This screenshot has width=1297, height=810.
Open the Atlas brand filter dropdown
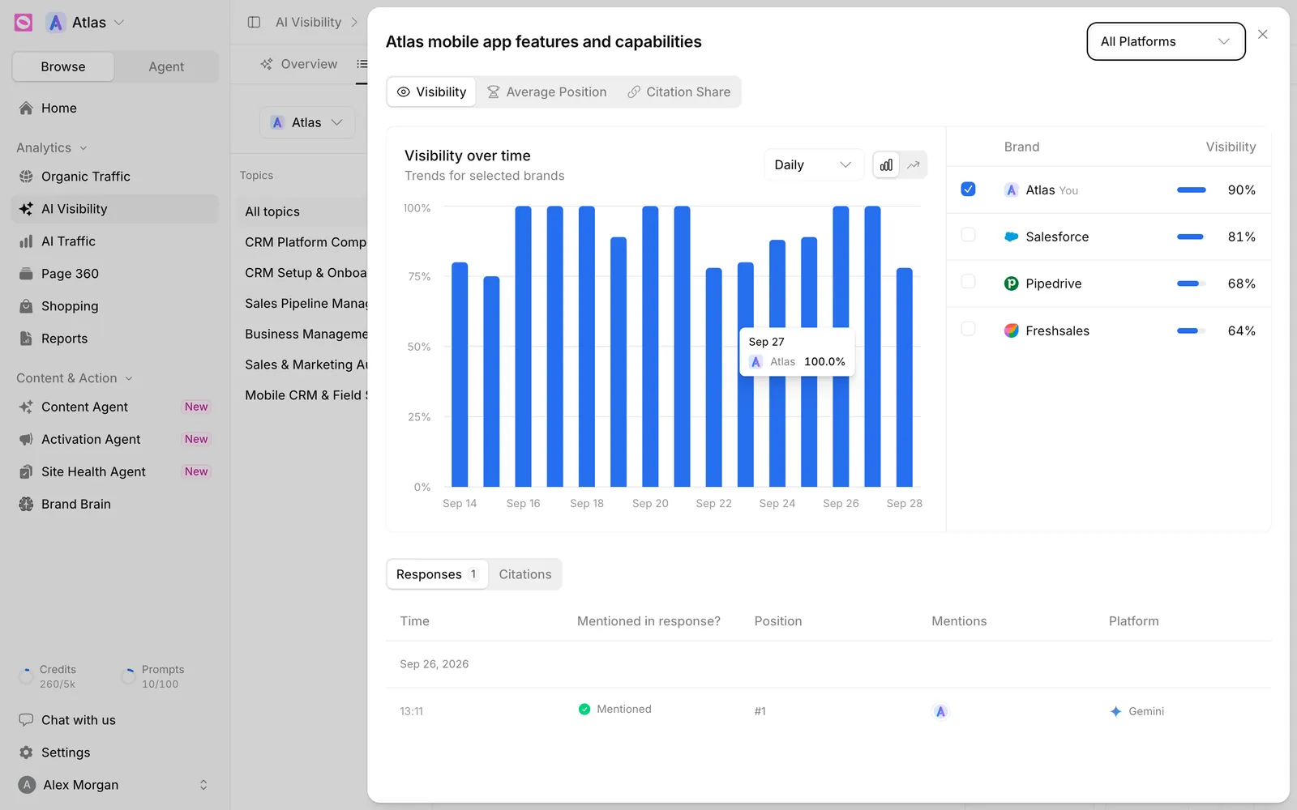307,122
